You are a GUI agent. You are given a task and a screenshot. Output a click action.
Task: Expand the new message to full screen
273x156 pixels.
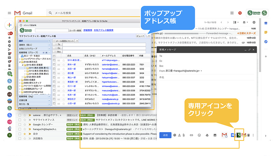click(249, 49)
